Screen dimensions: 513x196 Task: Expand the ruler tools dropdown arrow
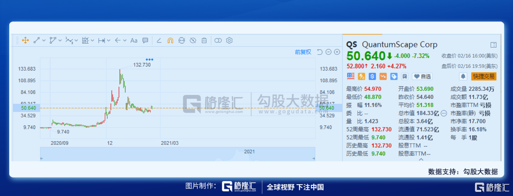coord(109,41)
